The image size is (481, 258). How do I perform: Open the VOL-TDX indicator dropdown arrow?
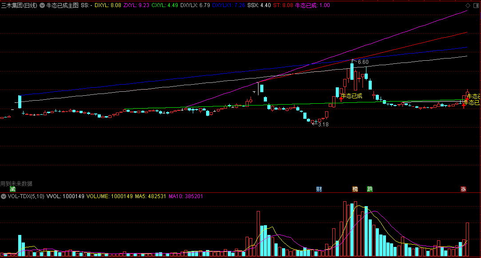[4, 196]
